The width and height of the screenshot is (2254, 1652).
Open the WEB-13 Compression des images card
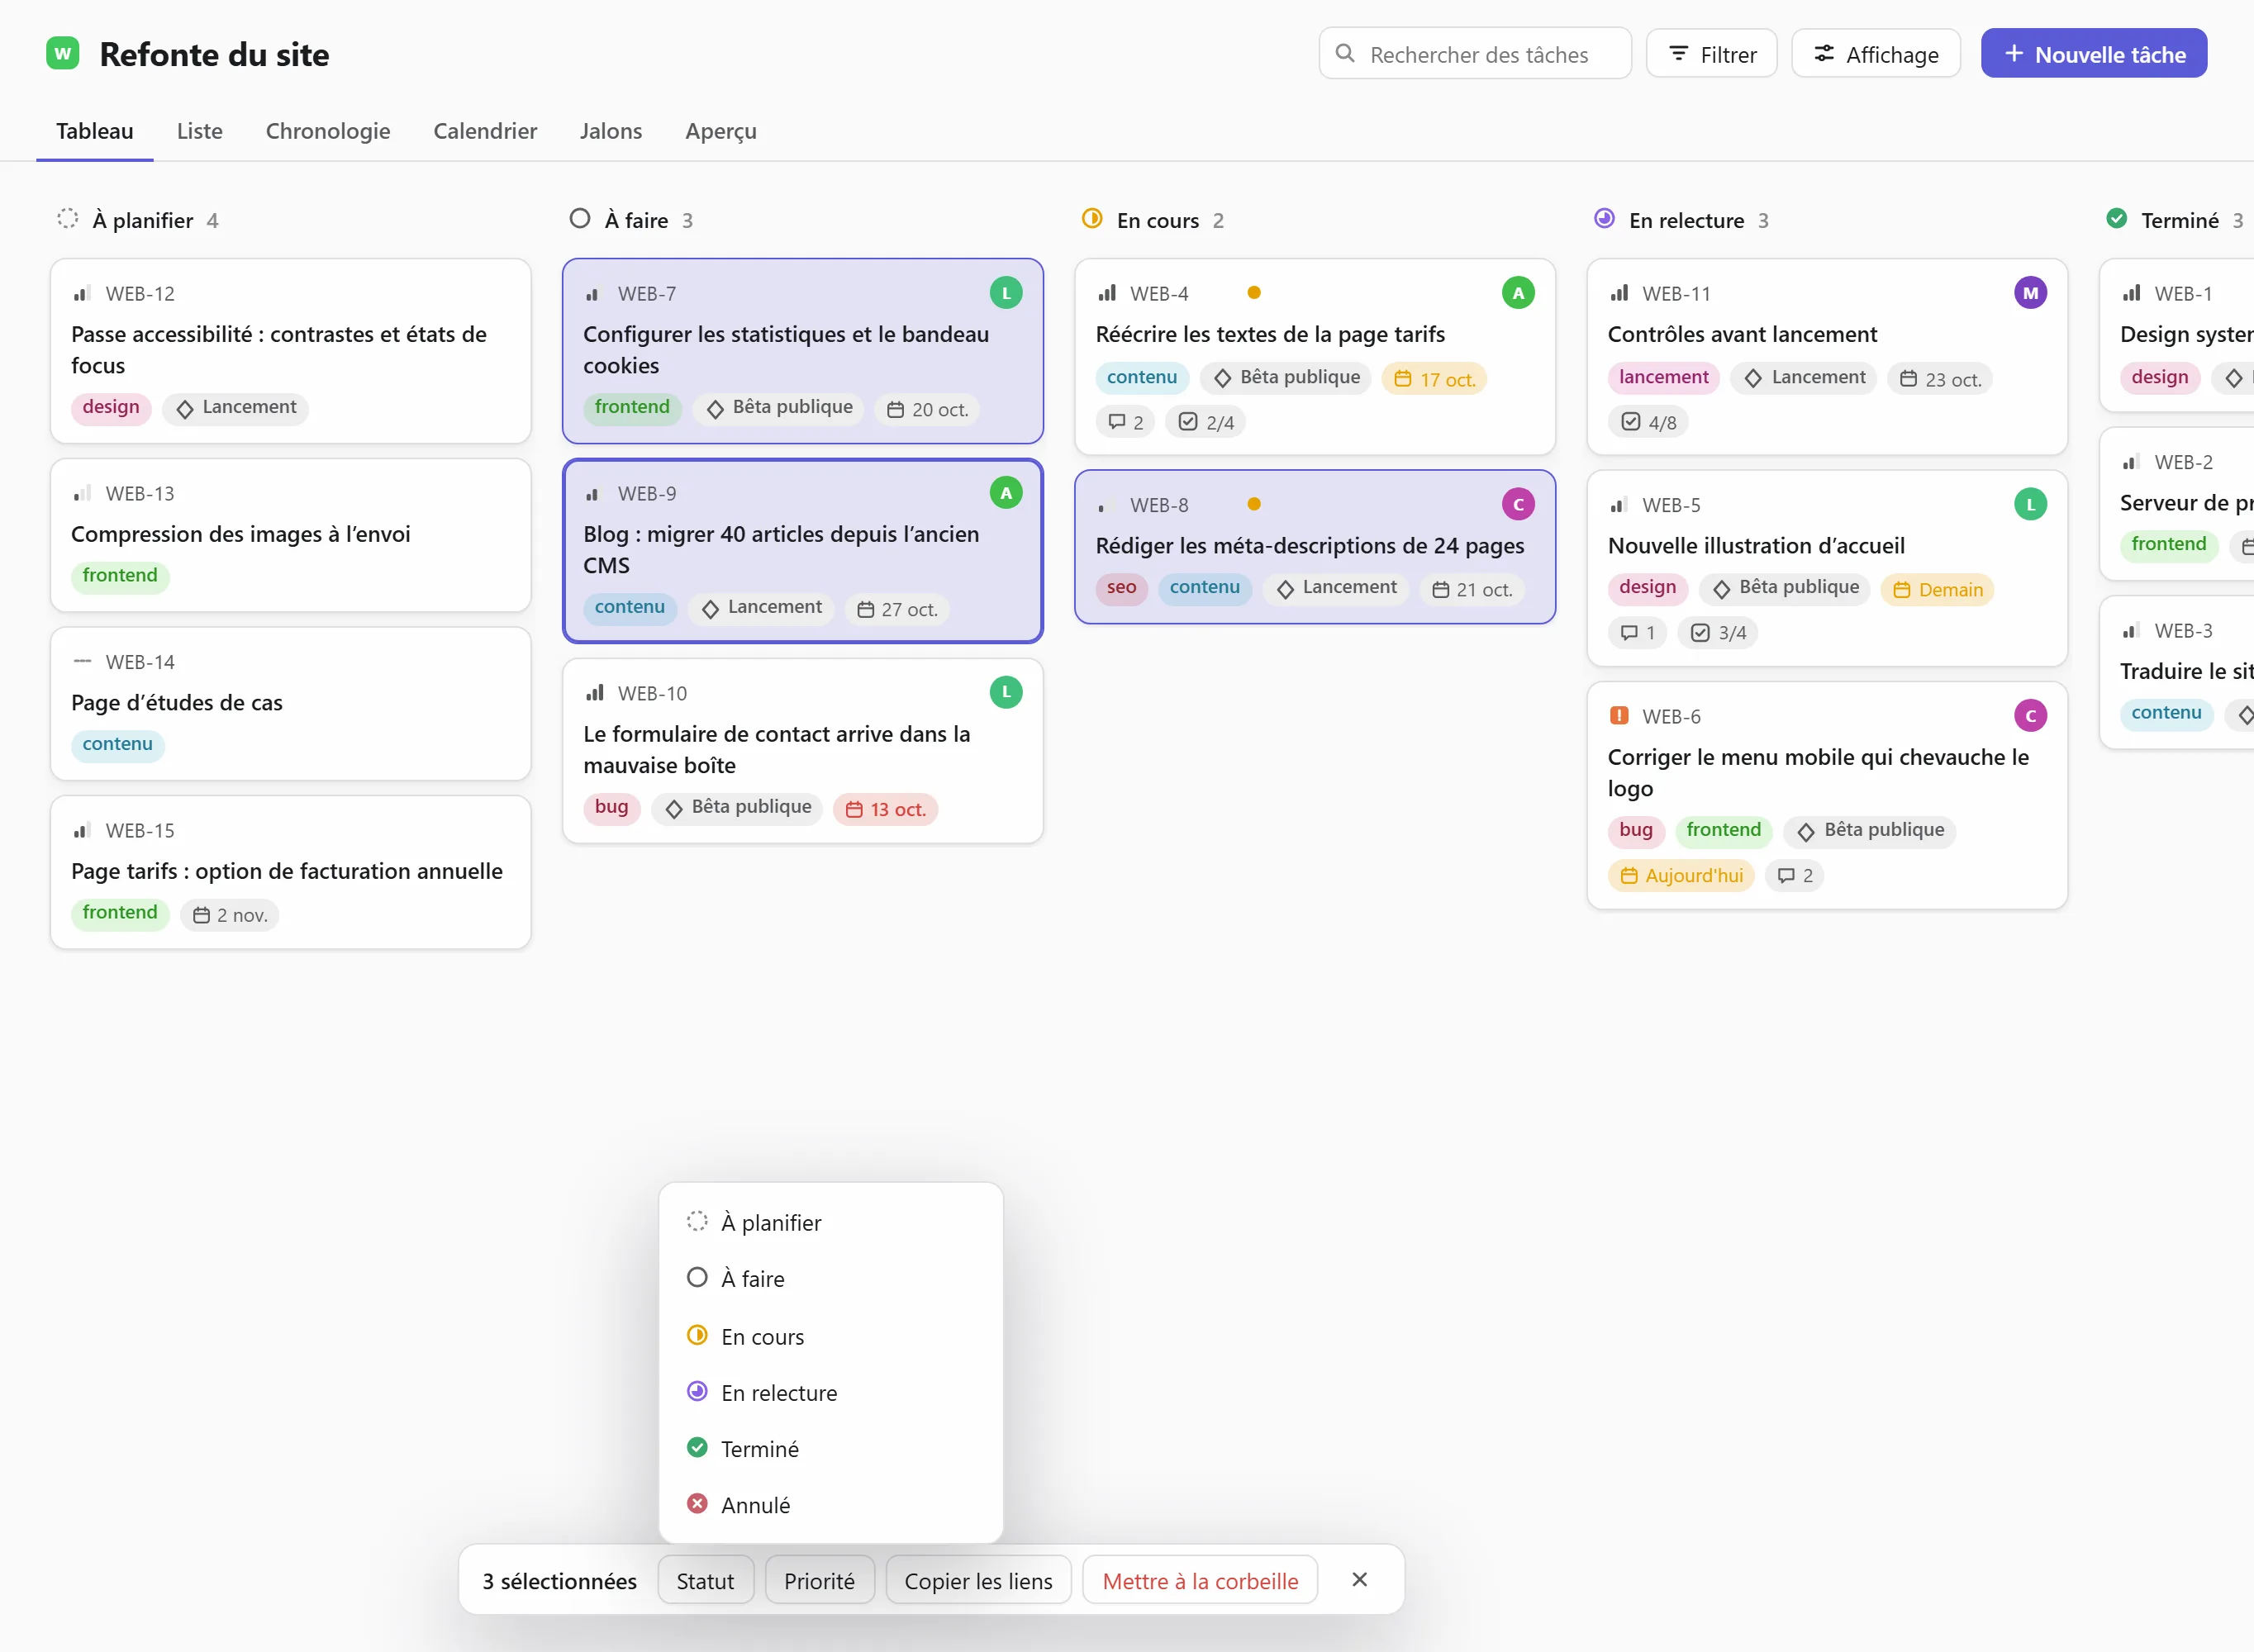pyautogui.click(x=291, y=535)
